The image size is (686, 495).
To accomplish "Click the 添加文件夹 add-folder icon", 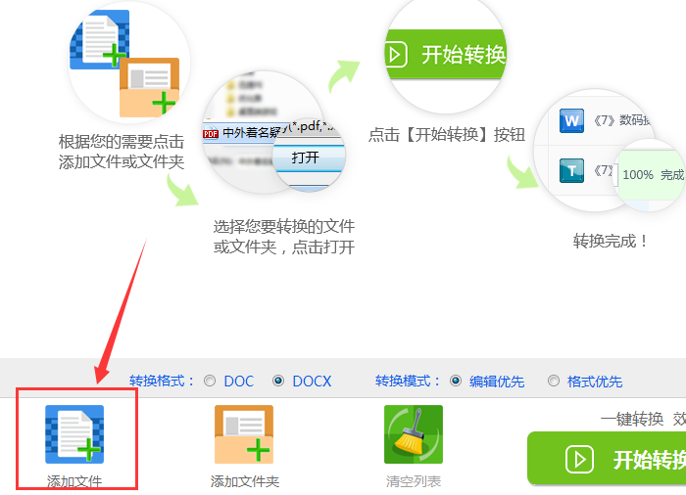I will 244,433.
